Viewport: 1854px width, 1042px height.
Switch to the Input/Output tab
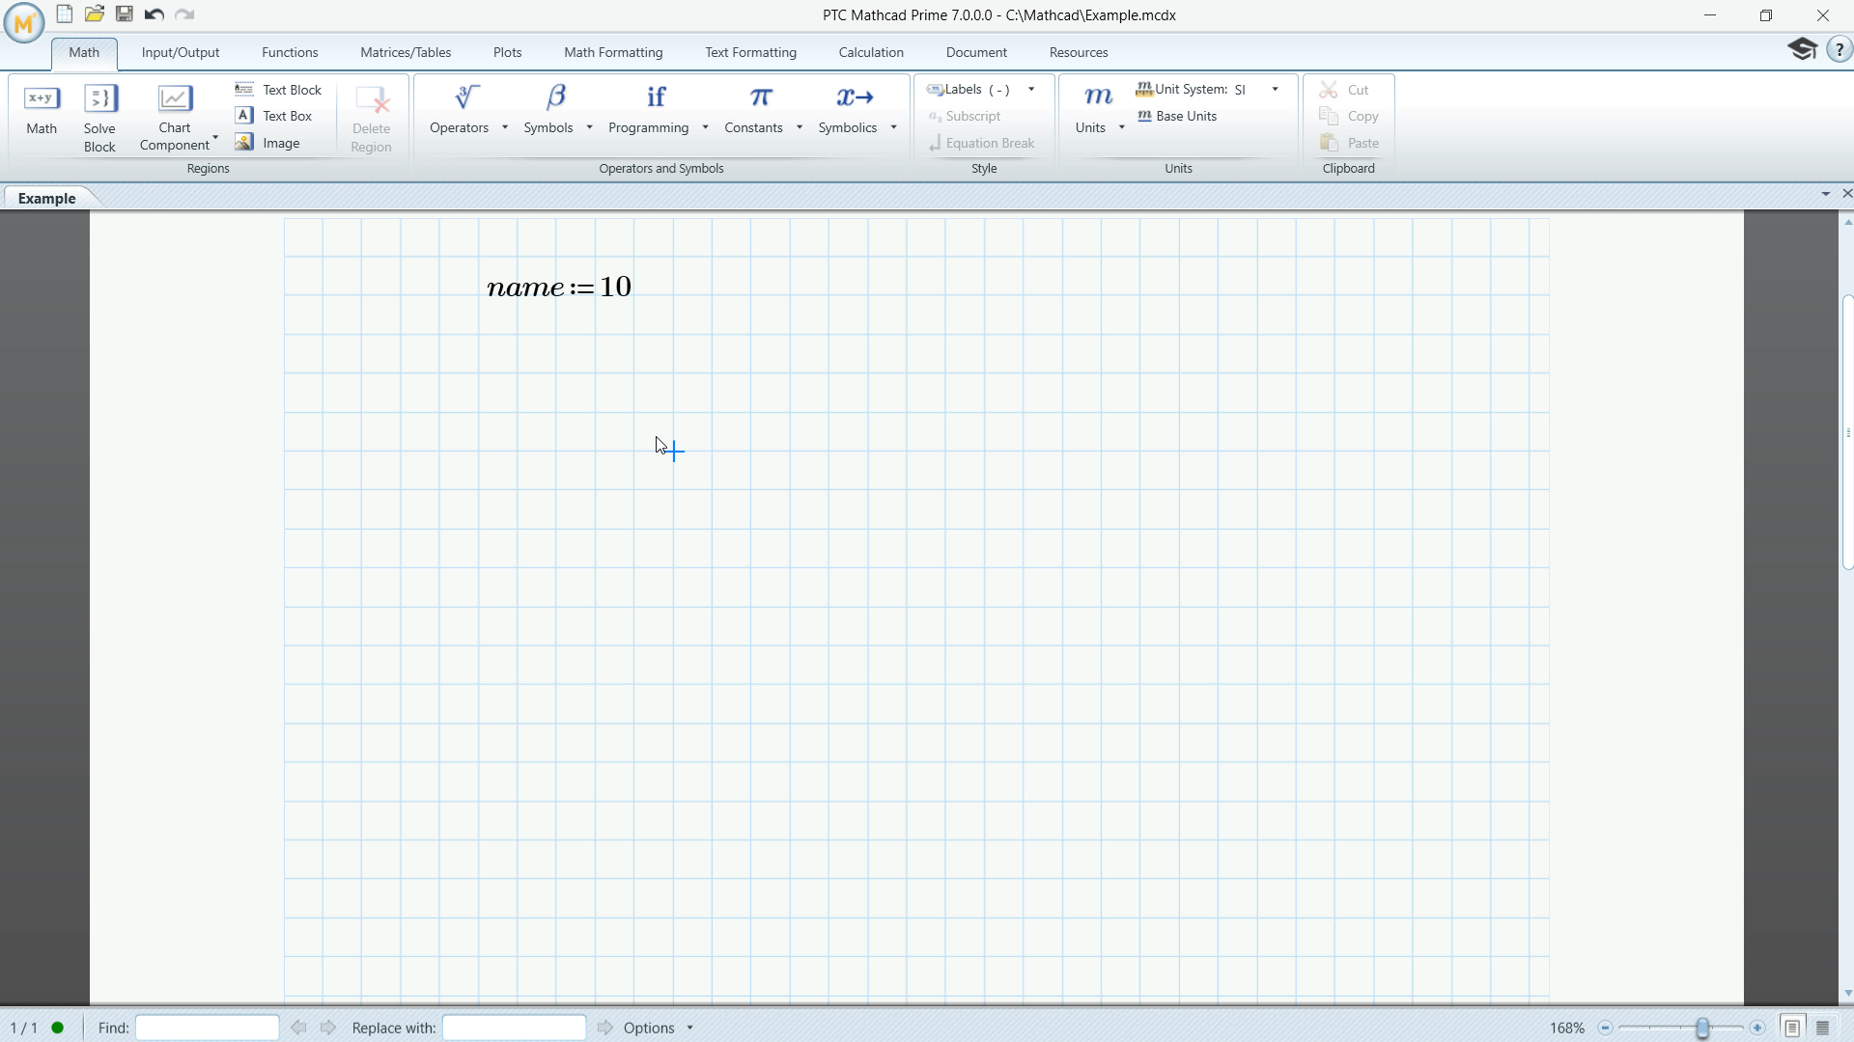click(181, 52)
